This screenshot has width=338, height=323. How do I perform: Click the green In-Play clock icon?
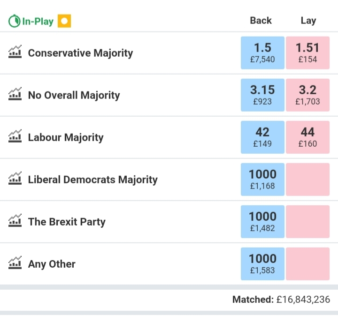tap(15, 21)
